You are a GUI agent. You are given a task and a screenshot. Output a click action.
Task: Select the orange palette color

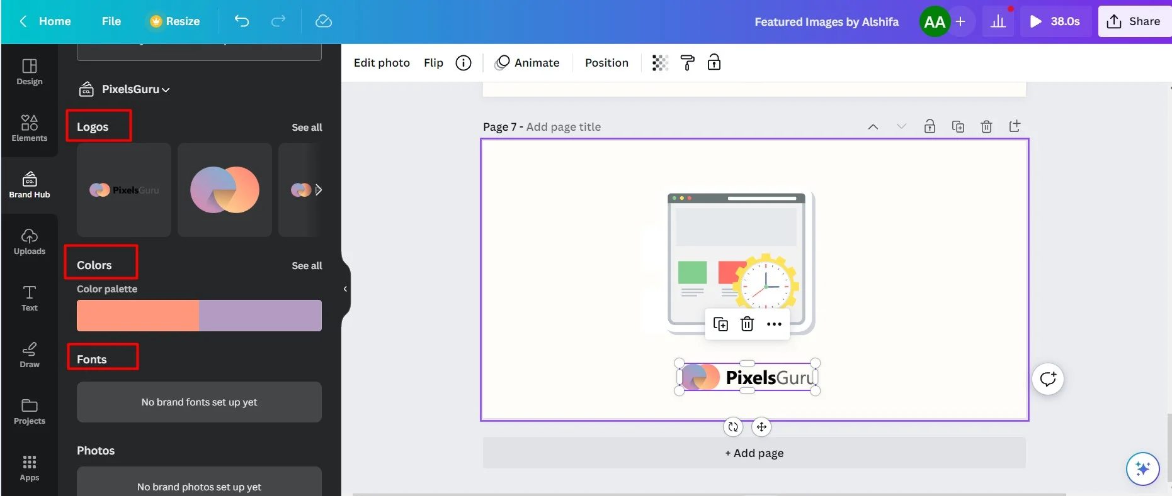point(138,316)
